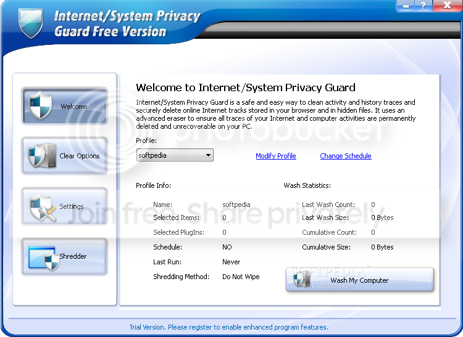Click the 'Profile Info:' label
463x337 pixels.
tap(153, 185)
